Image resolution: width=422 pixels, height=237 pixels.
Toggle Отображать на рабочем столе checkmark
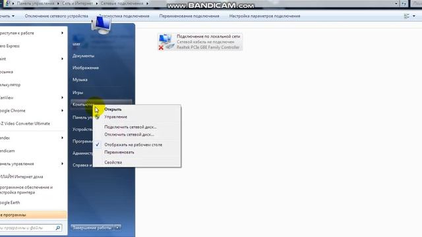pyautogui.click(x=98, y=145)
